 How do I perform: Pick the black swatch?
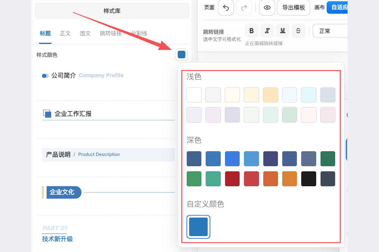click(x=309, y=179)
